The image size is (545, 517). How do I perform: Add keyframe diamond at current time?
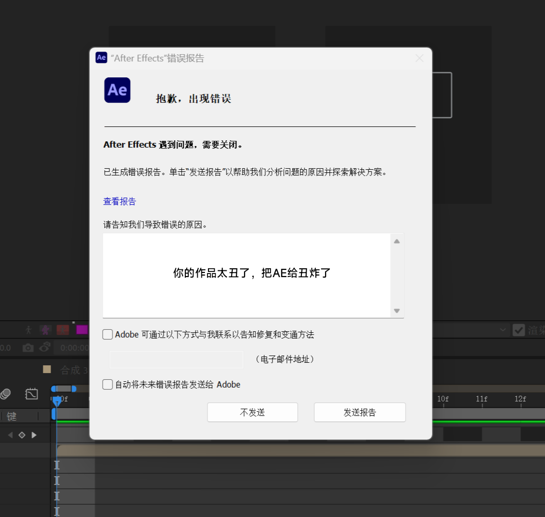[x=22, y=435]
